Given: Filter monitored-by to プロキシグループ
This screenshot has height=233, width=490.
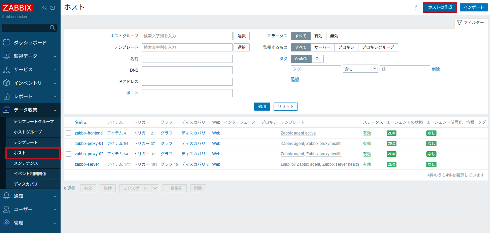Looking at the screenshot, I should click(378, 47).
